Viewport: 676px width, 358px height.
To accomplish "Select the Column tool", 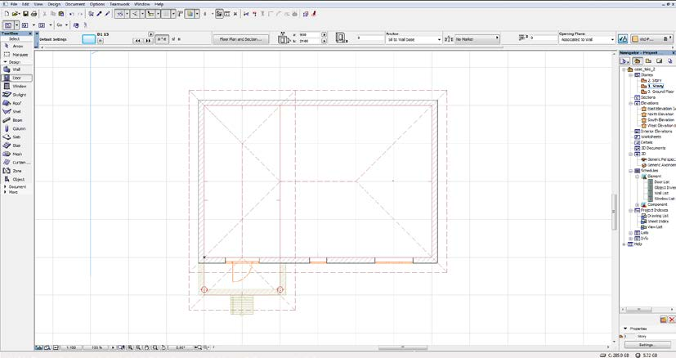I will pos(16,128).
